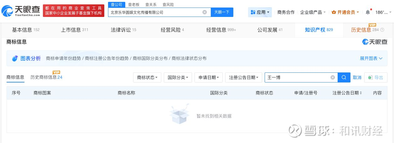Click the 商标名称 column header

[127, 93]
